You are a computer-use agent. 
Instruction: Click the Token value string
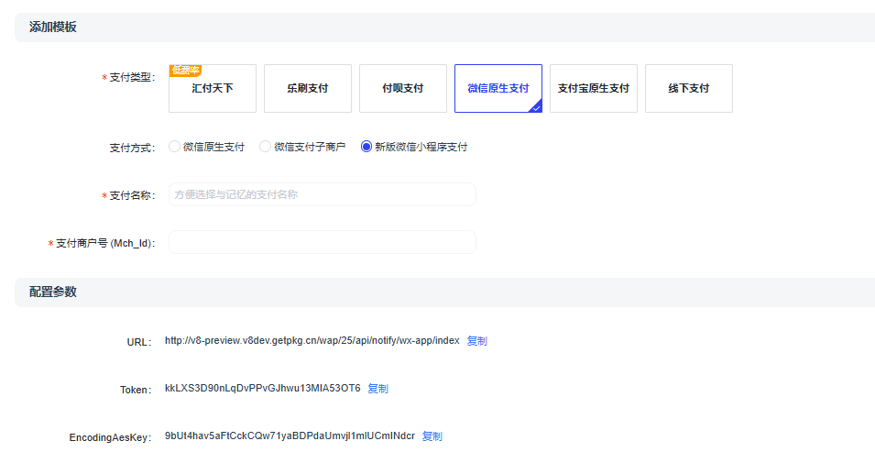click(x=263, y=389)
